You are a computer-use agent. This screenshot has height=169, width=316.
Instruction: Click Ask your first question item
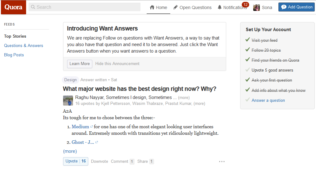[x=272, y=80]
